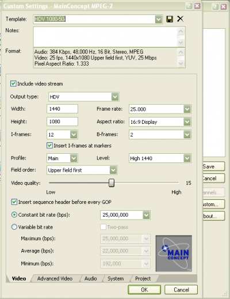This screenshot has height=299, width=230.
Task: Expand the Level dropdown
Action: [187, 158]
